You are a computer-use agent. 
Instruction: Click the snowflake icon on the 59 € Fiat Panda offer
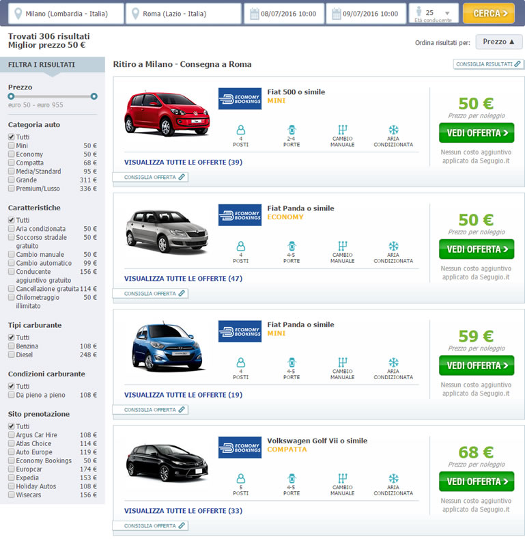point(393,362)
